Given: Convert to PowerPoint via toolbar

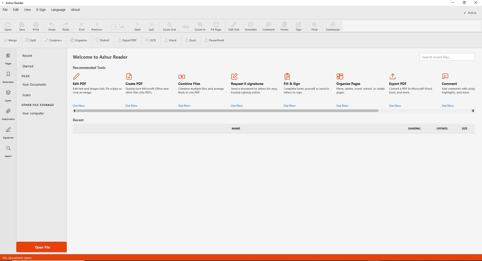Looking at the screenshot, I should (214, 40).
